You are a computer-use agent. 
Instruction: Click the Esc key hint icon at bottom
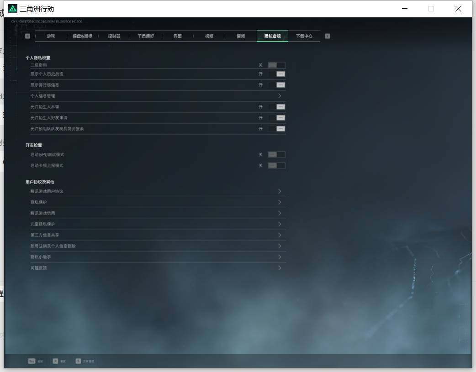tap(32, 361)
